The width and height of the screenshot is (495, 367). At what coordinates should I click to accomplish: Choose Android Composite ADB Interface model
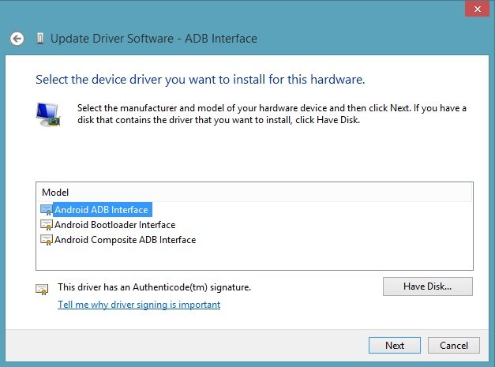(x=126, y=240)
